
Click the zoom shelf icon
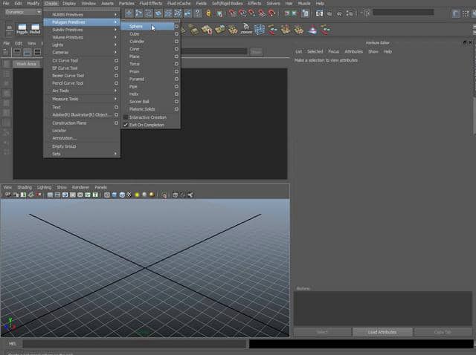point(246,29)
